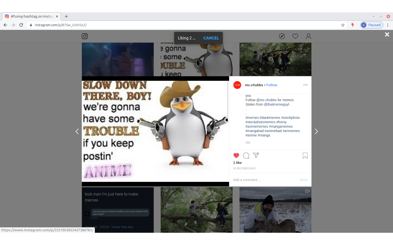Click the comment speech bubble icon
The height and width of the screenshot is (245, 393).
246,156
